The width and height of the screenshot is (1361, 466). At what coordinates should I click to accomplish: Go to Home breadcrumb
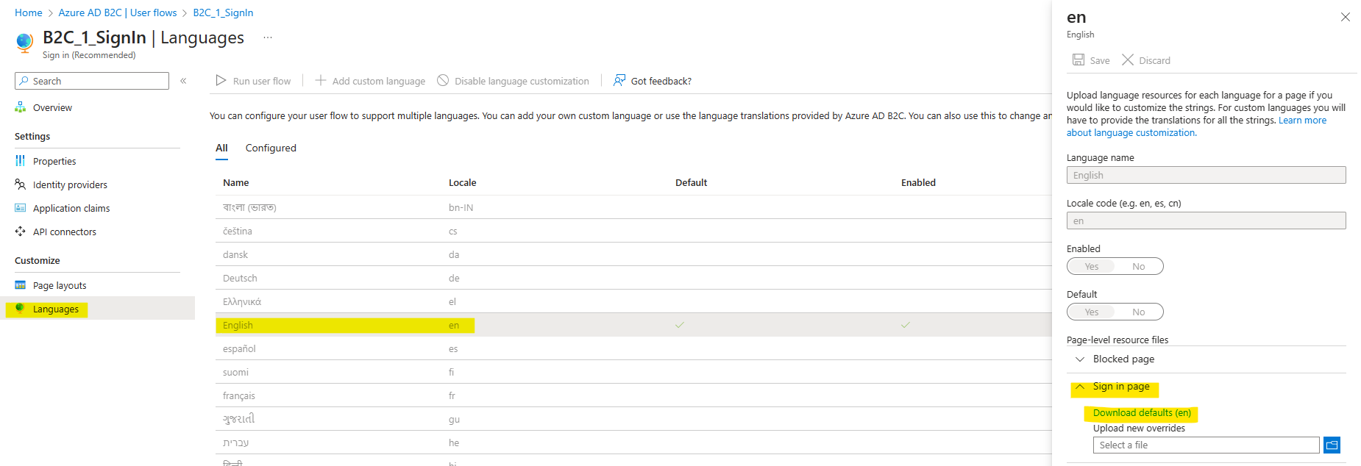(x=29, y=12)
